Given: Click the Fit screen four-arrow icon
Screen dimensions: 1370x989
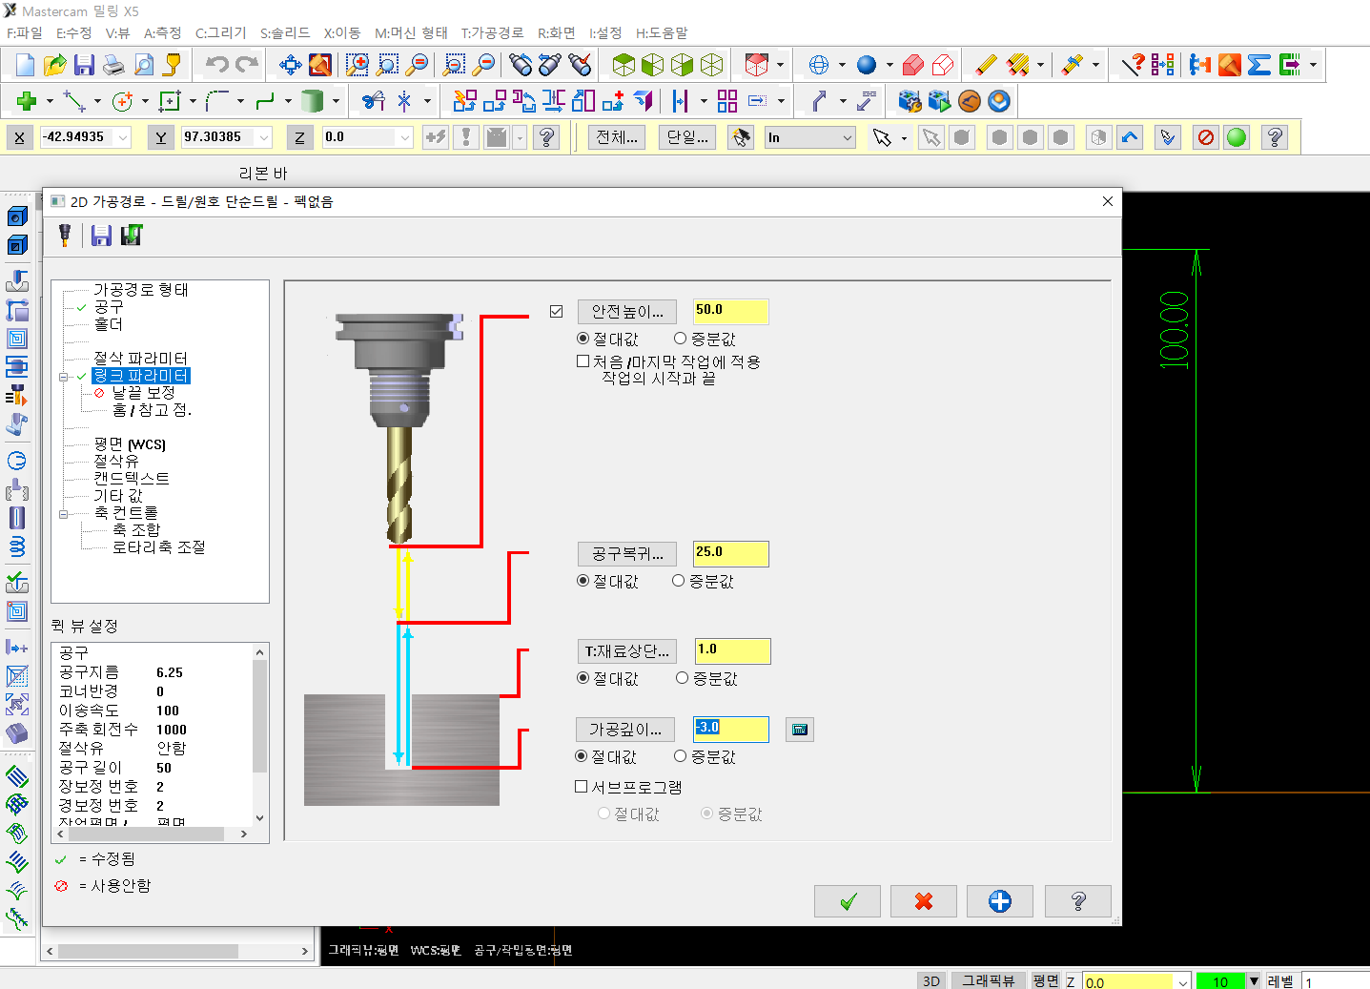Looking at the screenshot, I should (x=291, y=65).
